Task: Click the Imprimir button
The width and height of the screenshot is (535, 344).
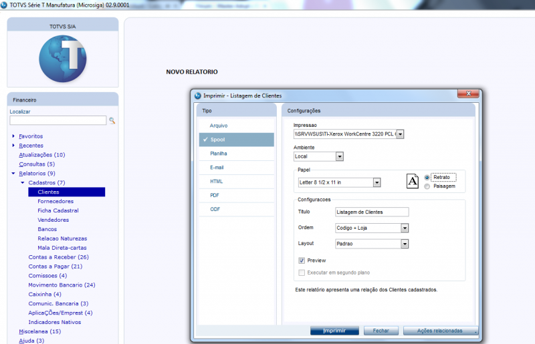Action: [334, 331]
